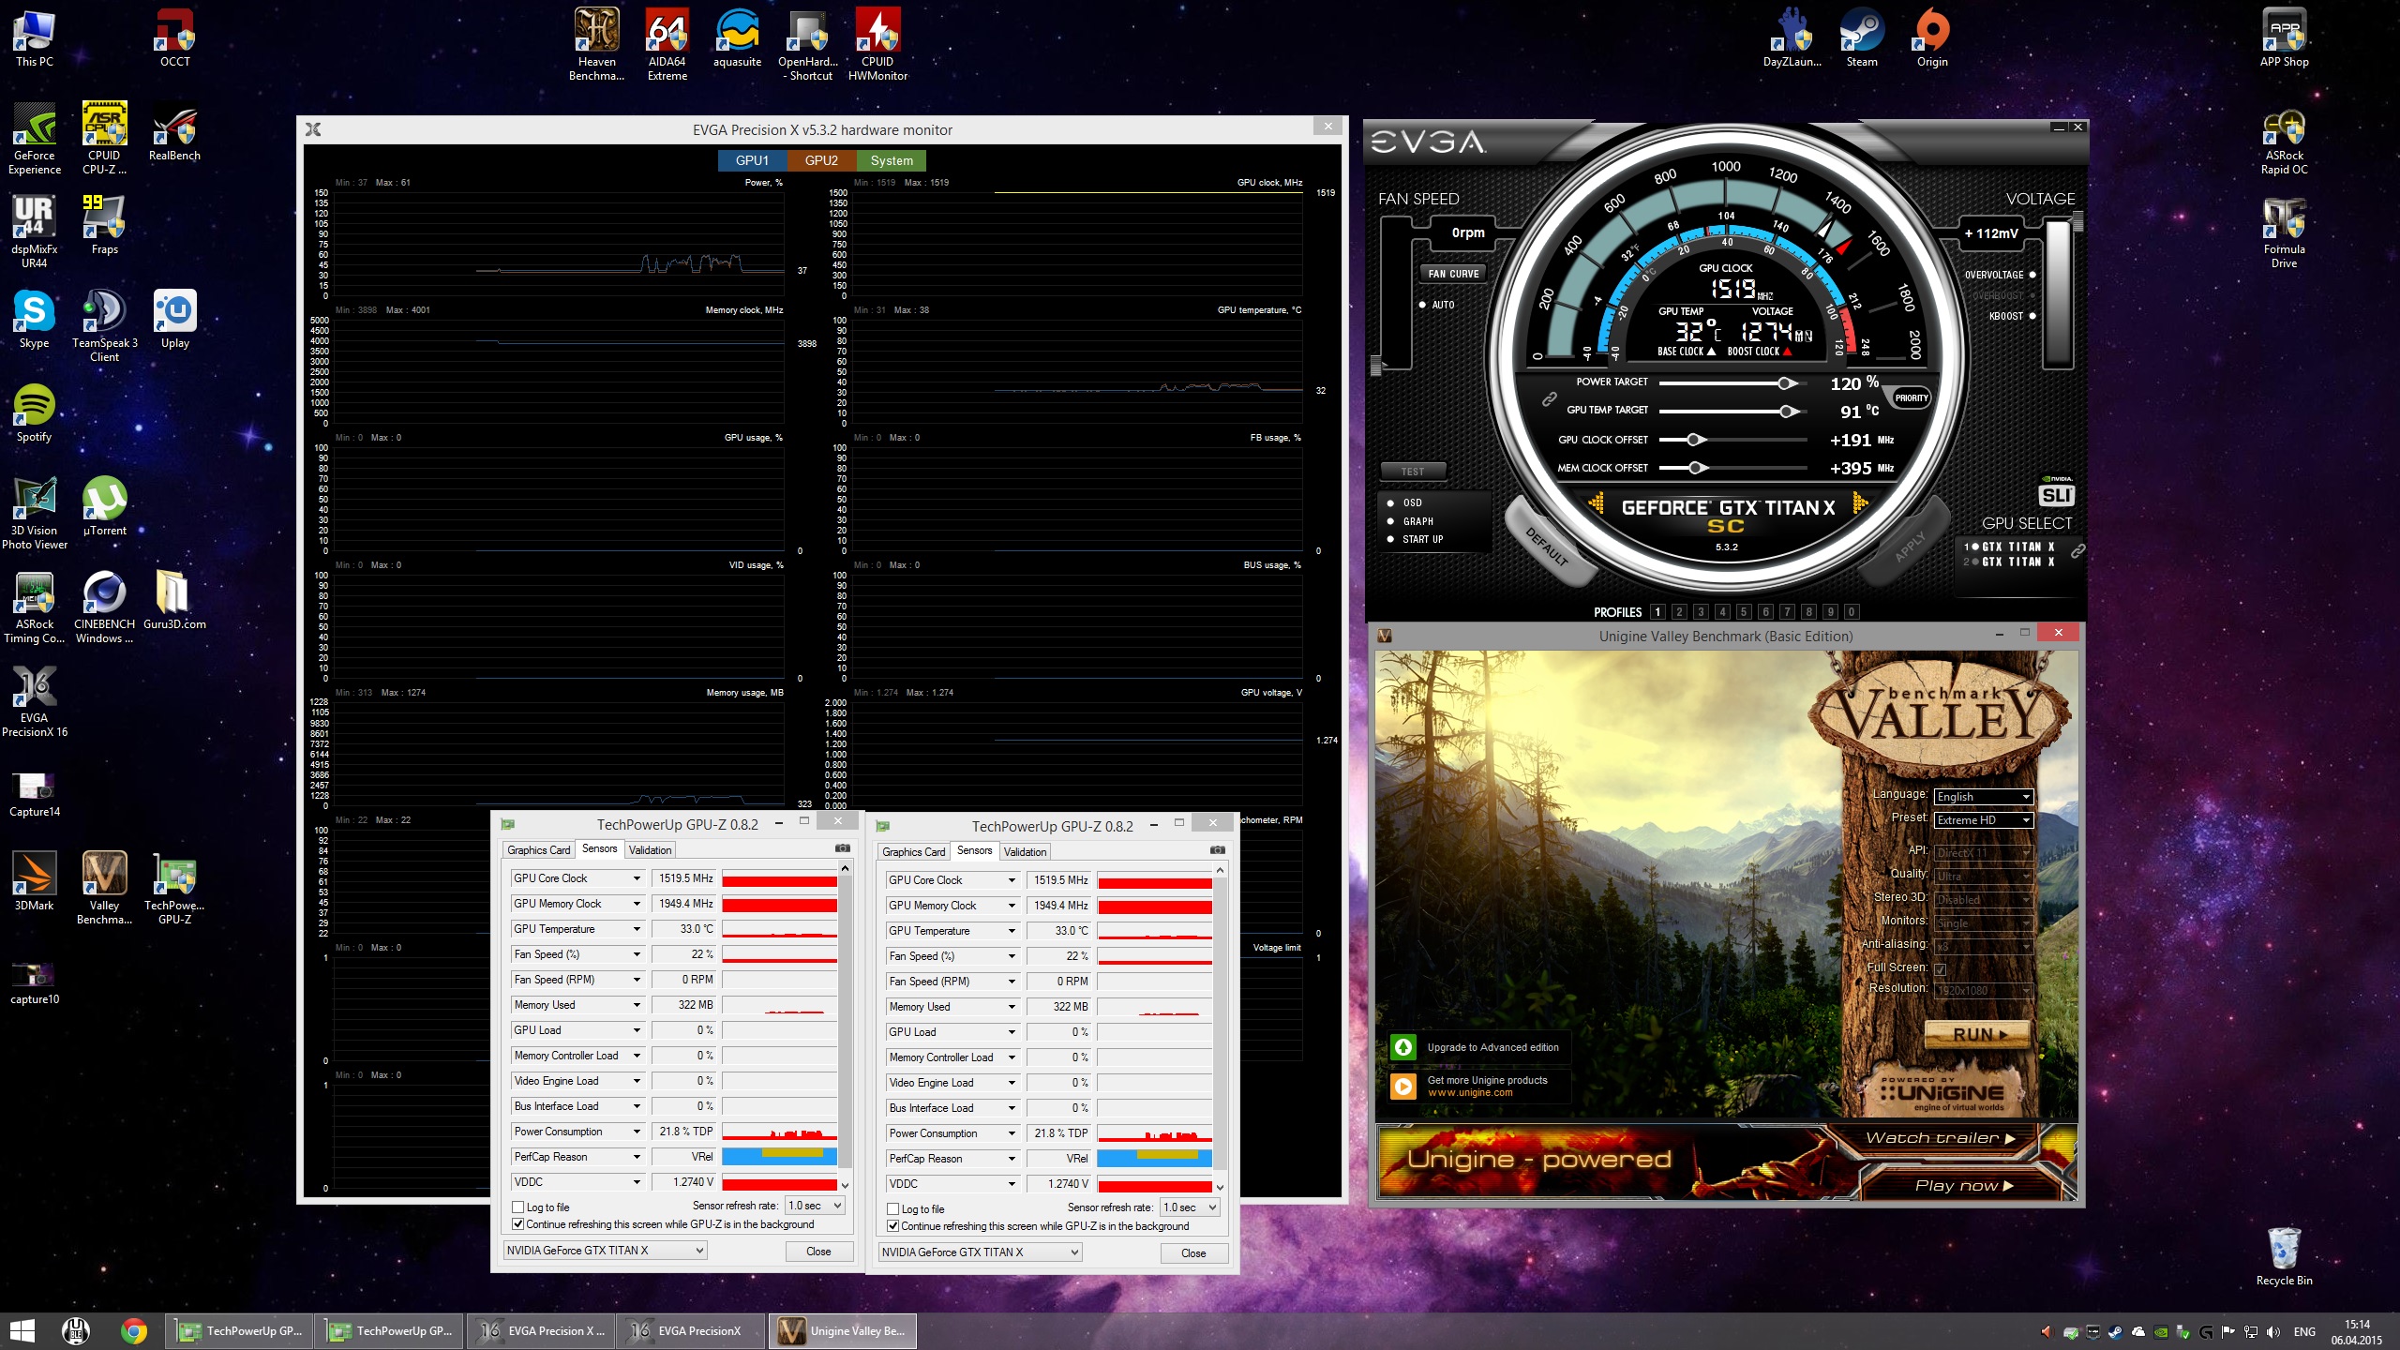
Task: Open the CPUID HWMonitor shortcut
Action: 877,44
